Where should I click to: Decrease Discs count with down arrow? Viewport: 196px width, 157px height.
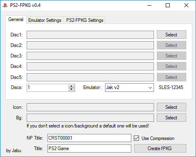pos(72,89)
